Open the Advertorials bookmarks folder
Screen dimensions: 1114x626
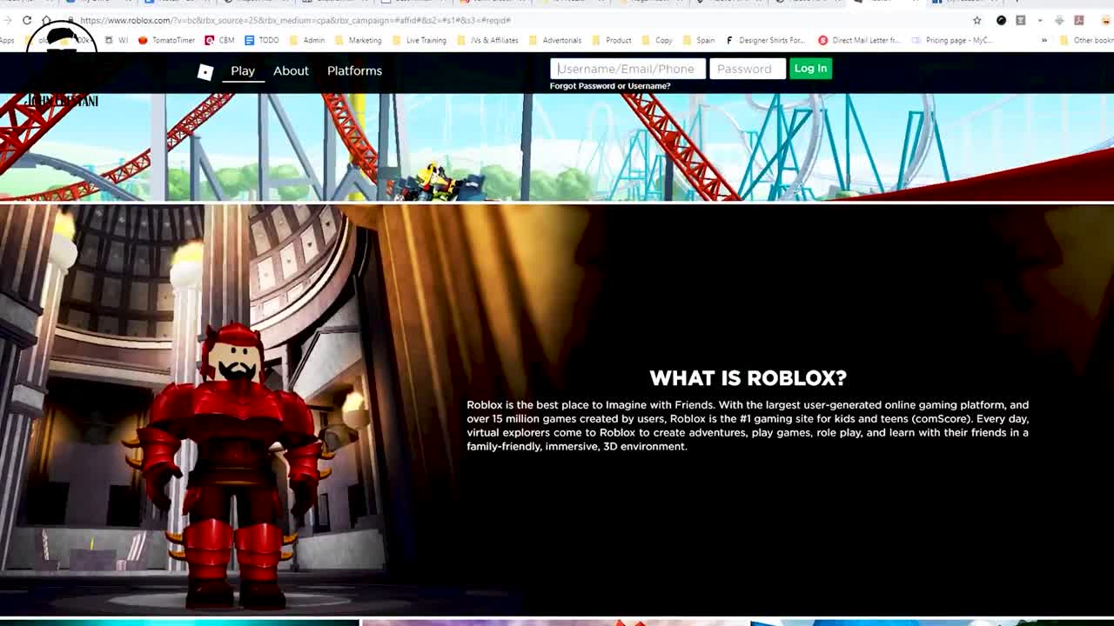click(554, 40)
